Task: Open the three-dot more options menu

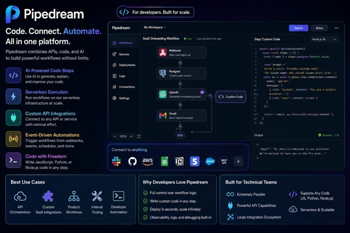Action: 337,28
